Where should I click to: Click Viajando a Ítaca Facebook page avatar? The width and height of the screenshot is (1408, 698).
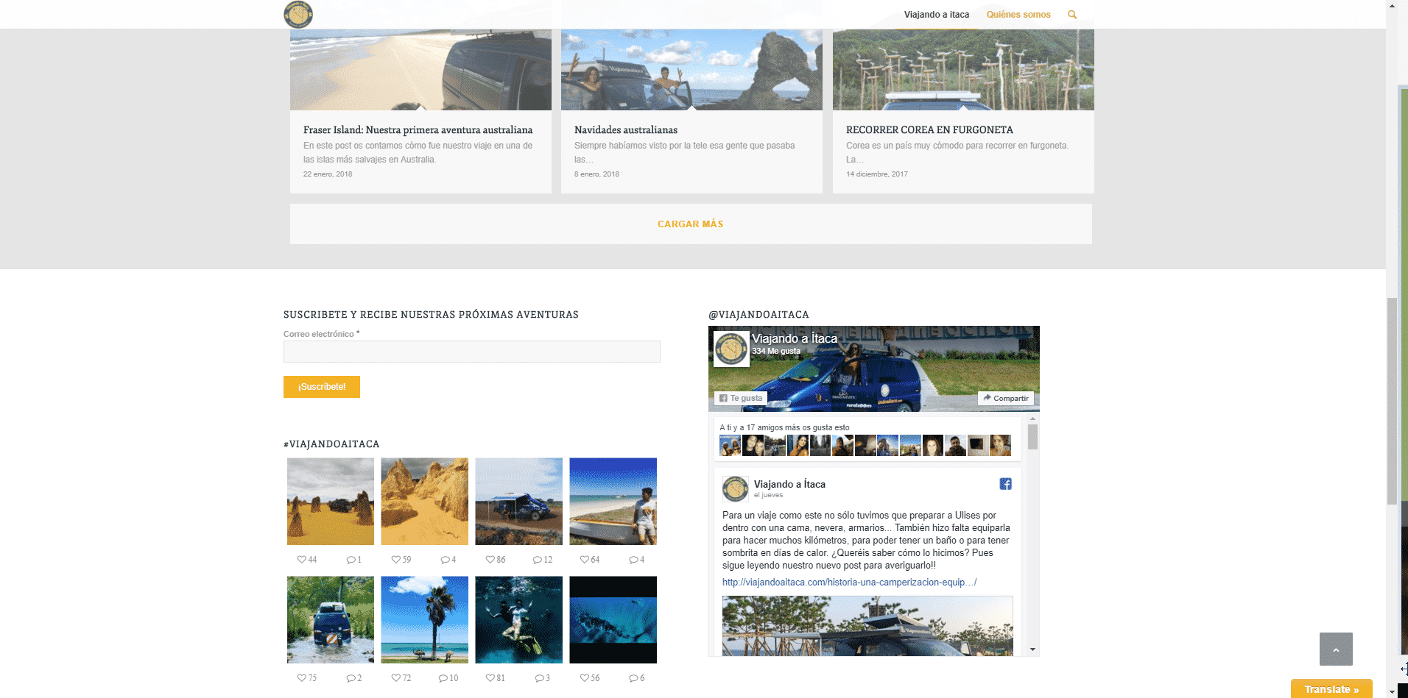click(x=731, y=349)
